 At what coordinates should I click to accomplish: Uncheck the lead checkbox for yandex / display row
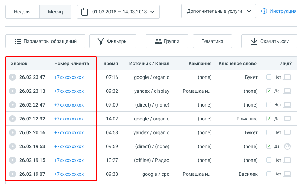269,91
